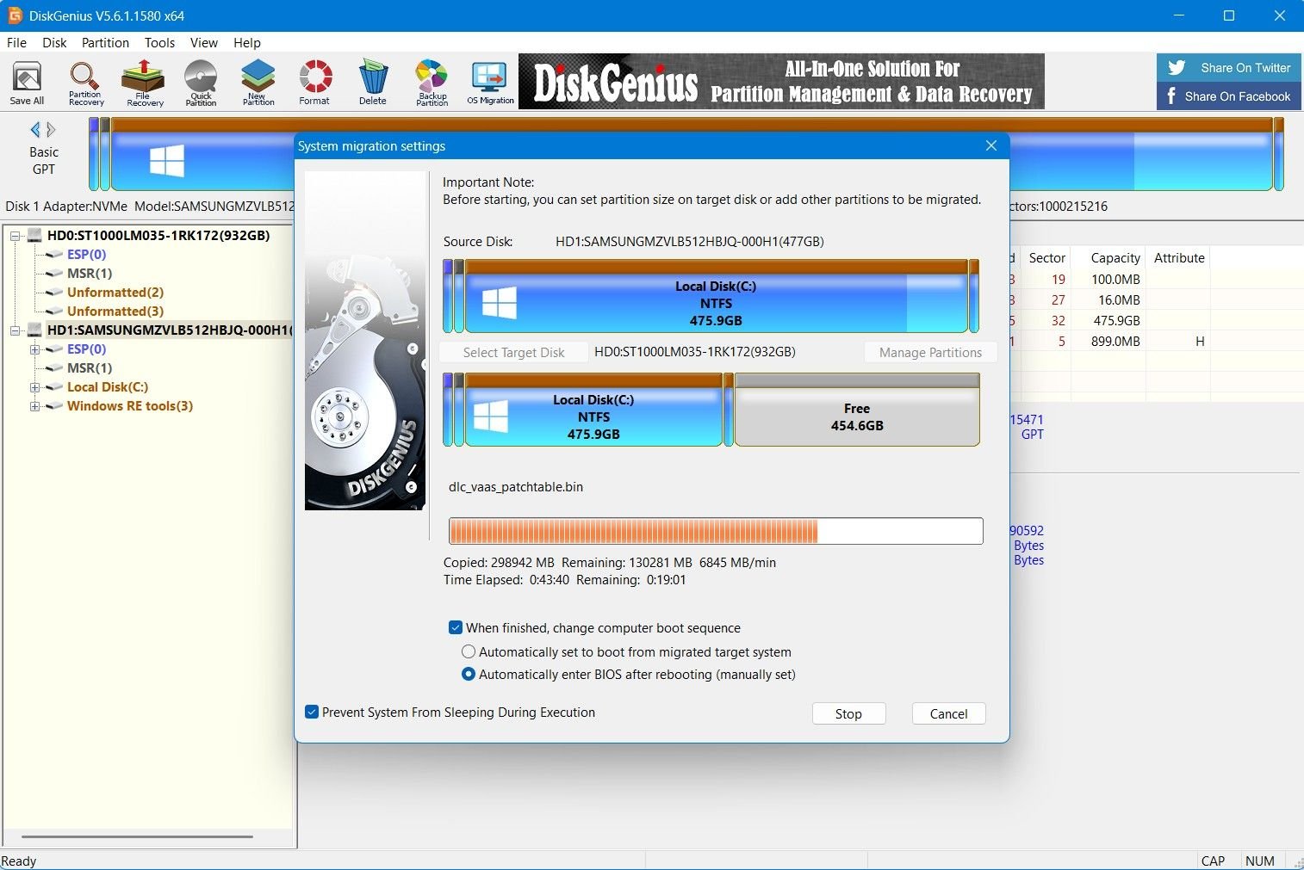The width and height of the screenshot is (1304, 870).
Task: Choose automatically boot from migrated target system
Action: click(469, 651)
